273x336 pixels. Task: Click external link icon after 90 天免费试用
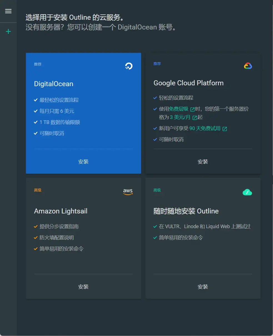(x=225, y=129)
